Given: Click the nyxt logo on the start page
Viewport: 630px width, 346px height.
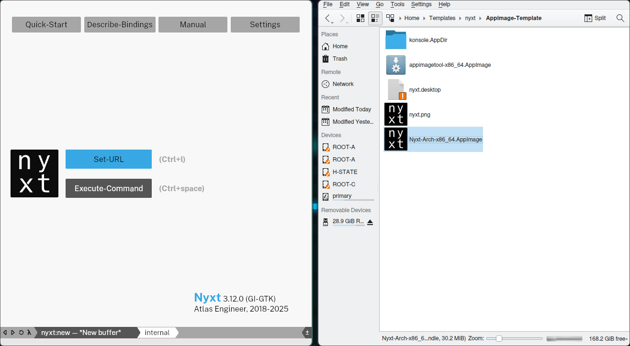Looking at the screenshot, I should pos(34,173).
